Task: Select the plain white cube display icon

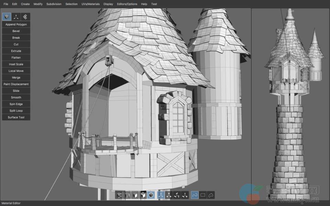Action: (135, 195)
